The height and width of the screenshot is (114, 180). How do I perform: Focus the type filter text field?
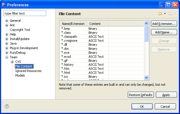pyautogui.click(x=25, y=13)
